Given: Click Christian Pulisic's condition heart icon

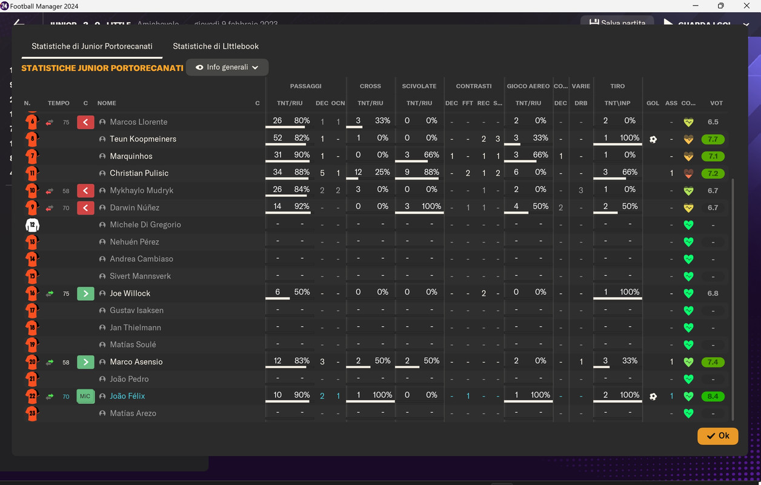Looking at the screenshot, I should coord(688,173).
